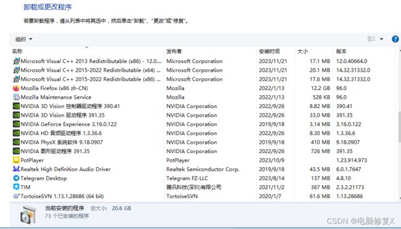Viewport: 401px width, 229px height.
Task: Click NVIDIA graphics driver 391.35 icon
Action: (x=16, y=151)
